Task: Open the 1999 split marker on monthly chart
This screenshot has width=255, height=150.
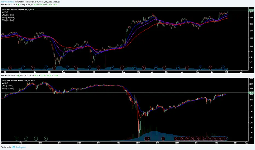Action: (x=46, y=139)
